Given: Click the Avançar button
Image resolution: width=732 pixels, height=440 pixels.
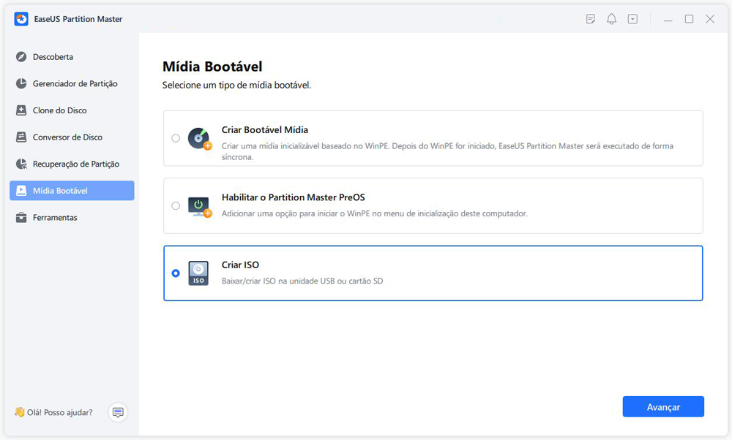Looking at the screenshot, I should (663, 407).
